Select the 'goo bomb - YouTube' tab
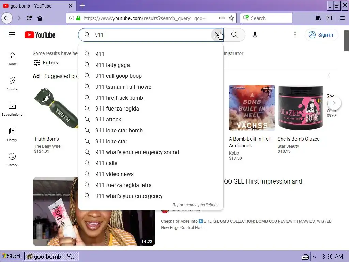 coord(38,6)
